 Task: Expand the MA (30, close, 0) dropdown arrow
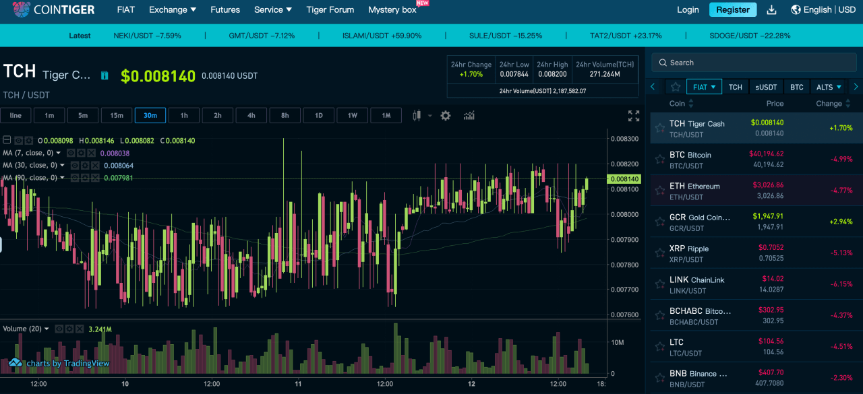click(62, 165)
